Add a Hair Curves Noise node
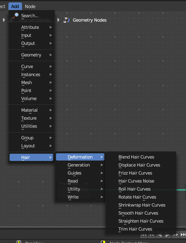The height and width of the screenshot is (243, 186). pyautogui.click(x=141, y=181)
